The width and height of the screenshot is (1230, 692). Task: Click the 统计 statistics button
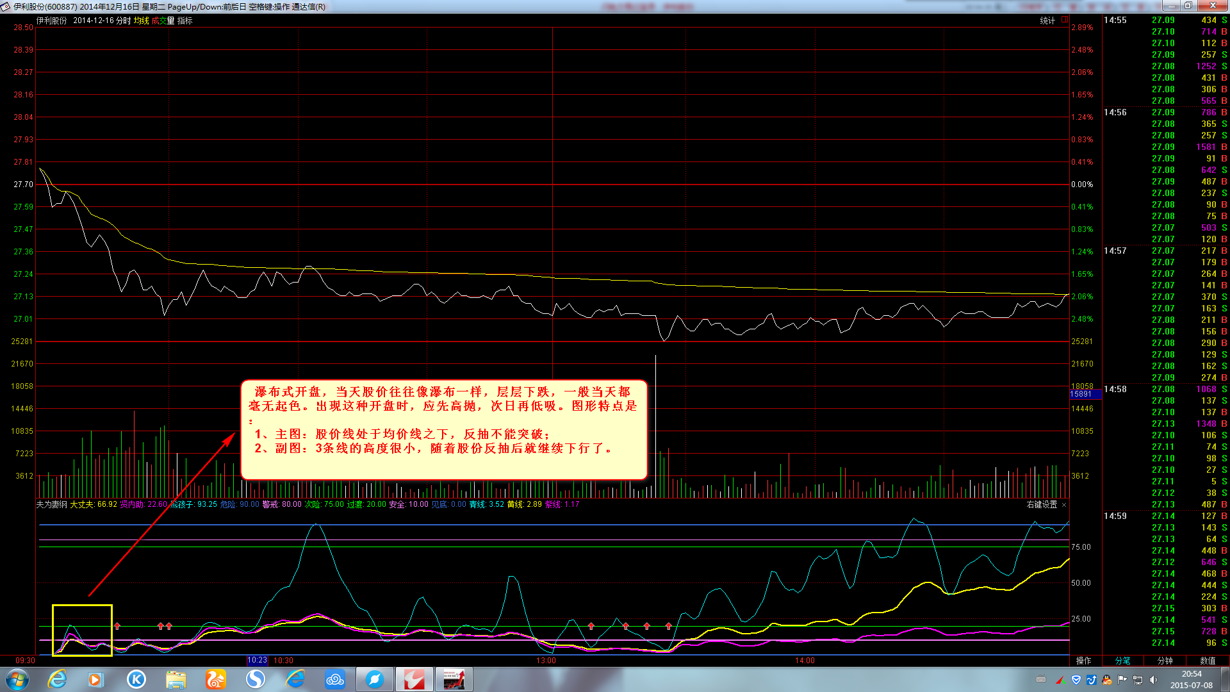tap(1047, 21)
